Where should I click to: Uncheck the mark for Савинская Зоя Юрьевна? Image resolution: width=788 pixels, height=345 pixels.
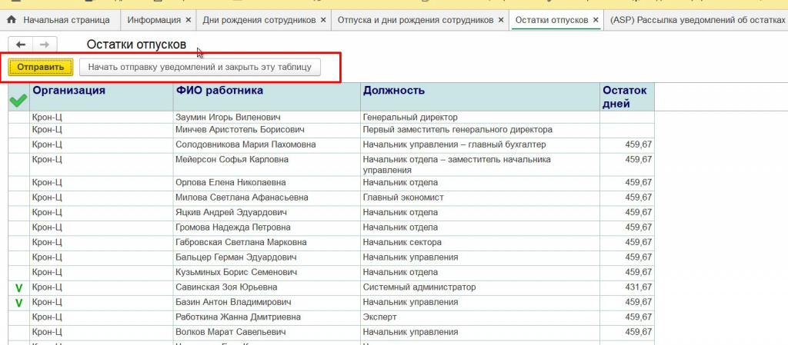click(x=19, y=288)
